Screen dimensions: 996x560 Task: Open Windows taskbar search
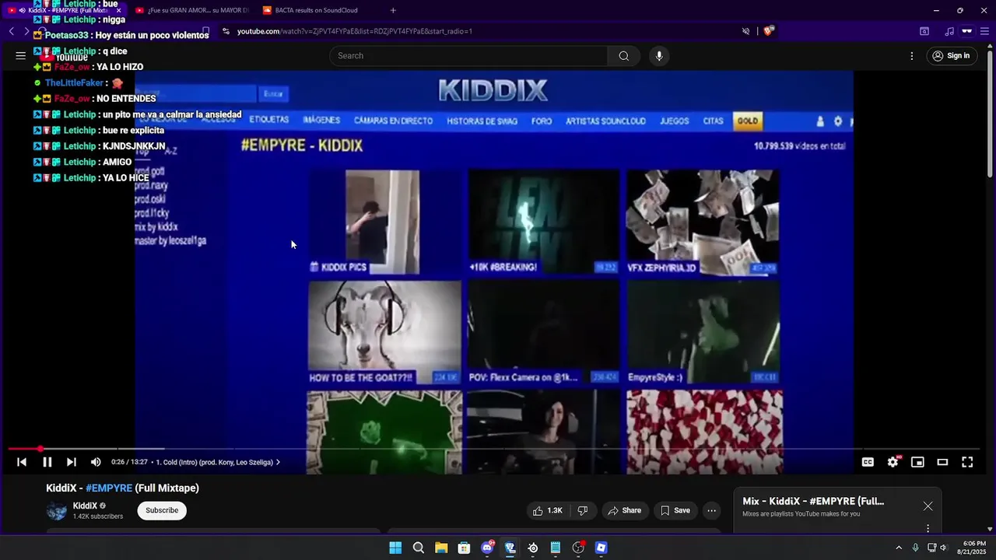419,548
